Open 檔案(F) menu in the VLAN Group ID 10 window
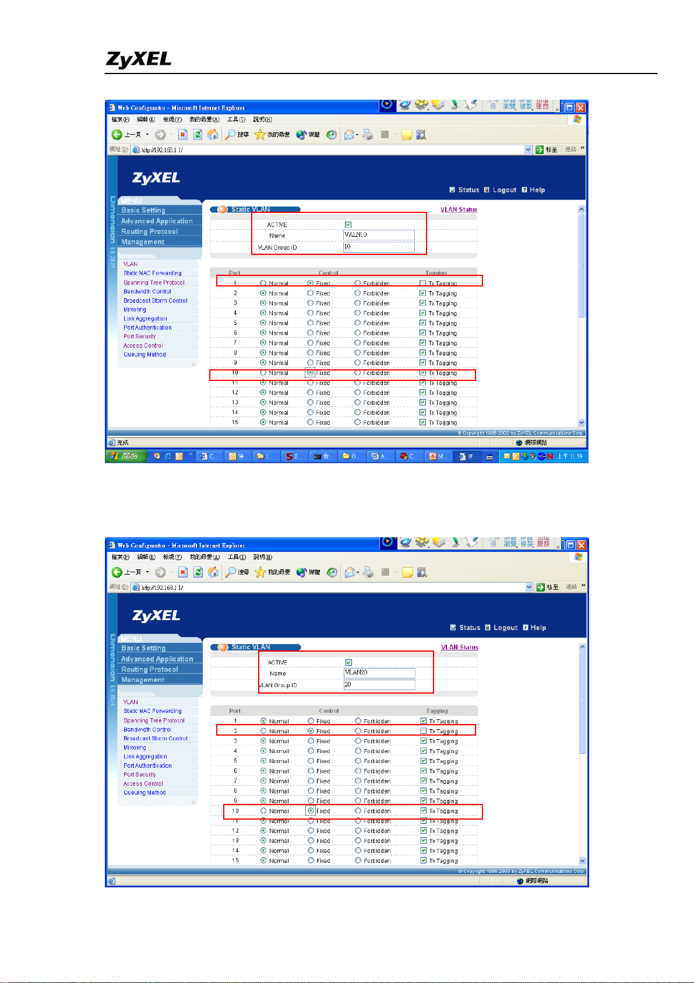This screenshot has height=983, width=694. [x=120, y=120]
